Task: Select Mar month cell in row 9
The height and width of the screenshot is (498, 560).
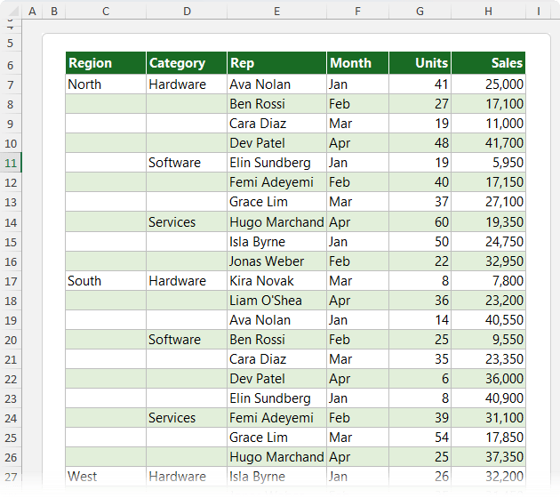Action: [358, 124]
